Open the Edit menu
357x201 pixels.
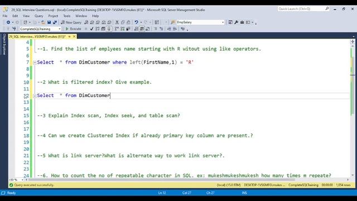[x=15, y=16]
